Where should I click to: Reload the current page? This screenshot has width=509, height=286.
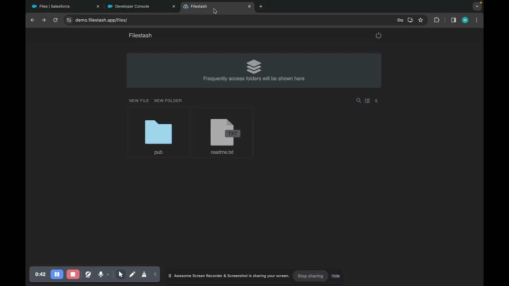point(55,20)
